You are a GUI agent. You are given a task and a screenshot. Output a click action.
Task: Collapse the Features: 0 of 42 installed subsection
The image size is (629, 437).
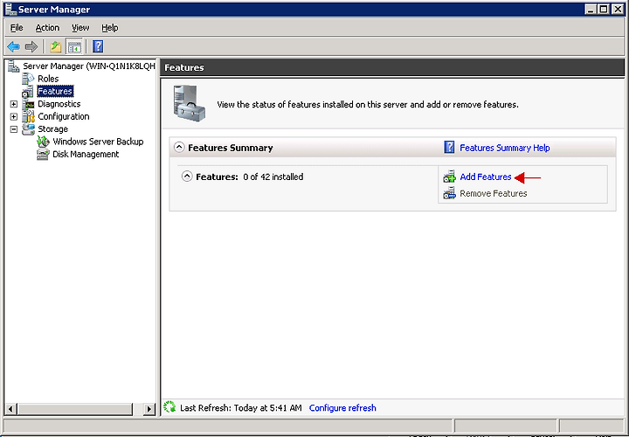coord(187,177)
